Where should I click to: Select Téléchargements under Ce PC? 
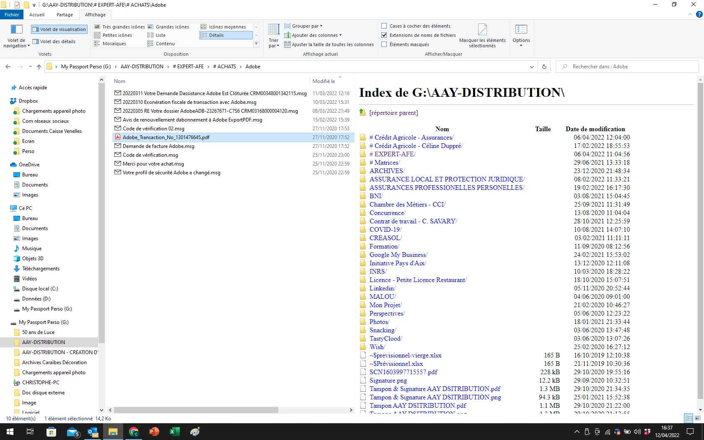[x=41, y=269]
